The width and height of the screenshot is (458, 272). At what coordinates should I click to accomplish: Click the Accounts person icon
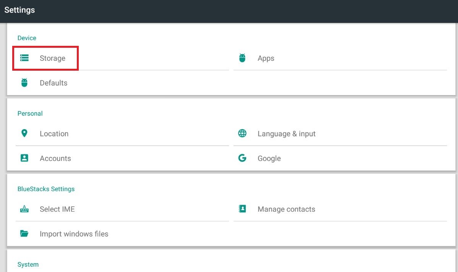coord(24,158)
